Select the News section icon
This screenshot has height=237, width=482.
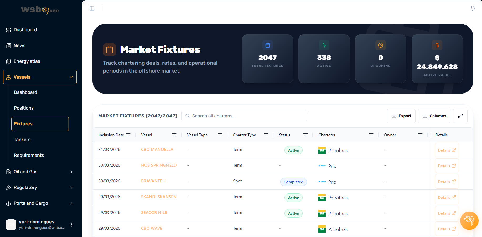click(8, 45)
